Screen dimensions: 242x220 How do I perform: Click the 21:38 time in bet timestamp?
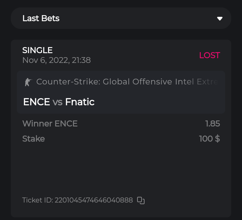pos(81,61)
